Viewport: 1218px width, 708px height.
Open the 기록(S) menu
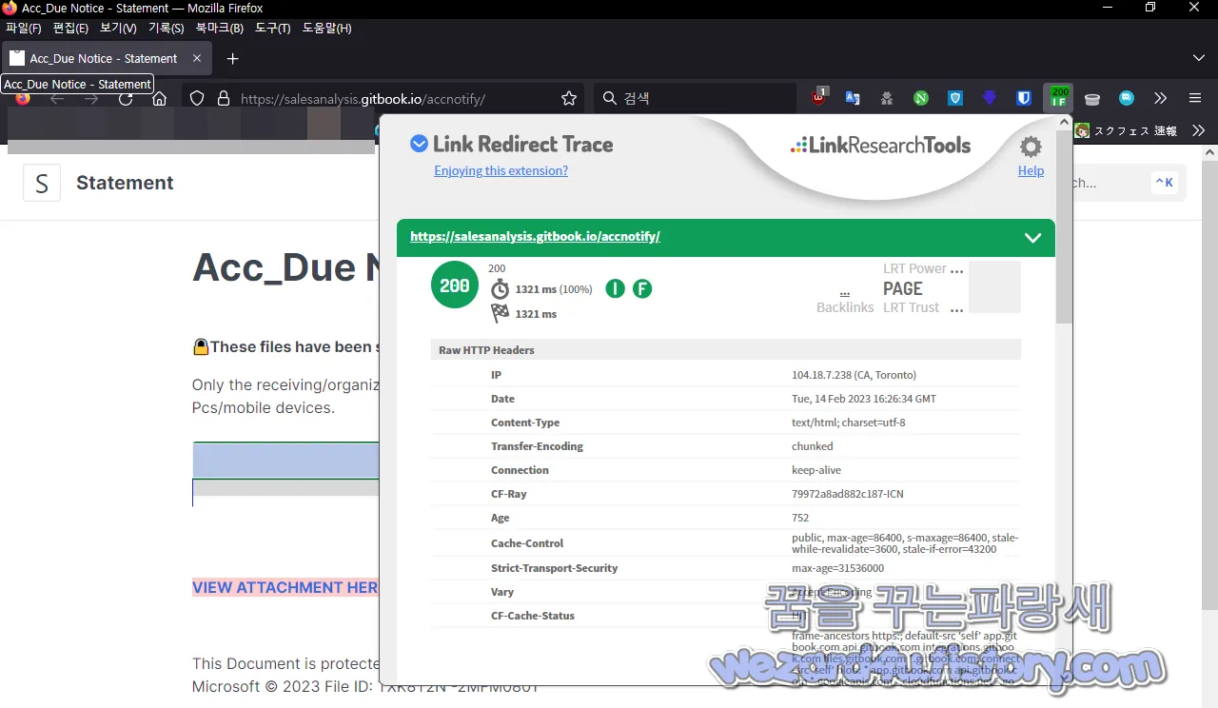coord(166,28)
